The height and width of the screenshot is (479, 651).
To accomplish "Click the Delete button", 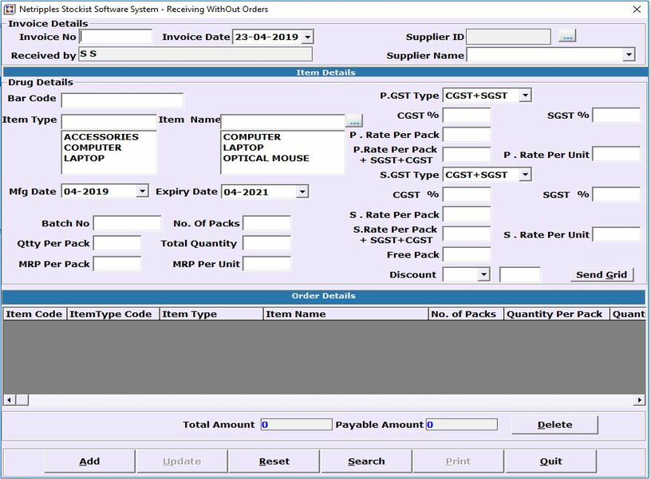I will [554, 425].
